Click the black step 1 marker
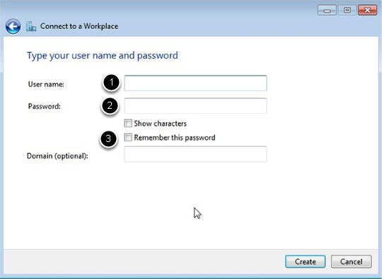 tap(111, 82)
